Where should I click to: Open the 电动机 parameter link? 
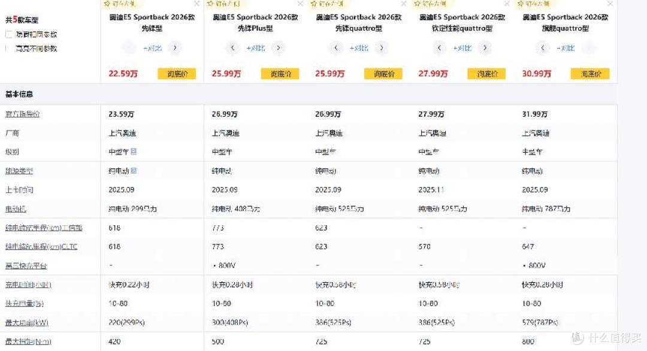coord(16,209)
